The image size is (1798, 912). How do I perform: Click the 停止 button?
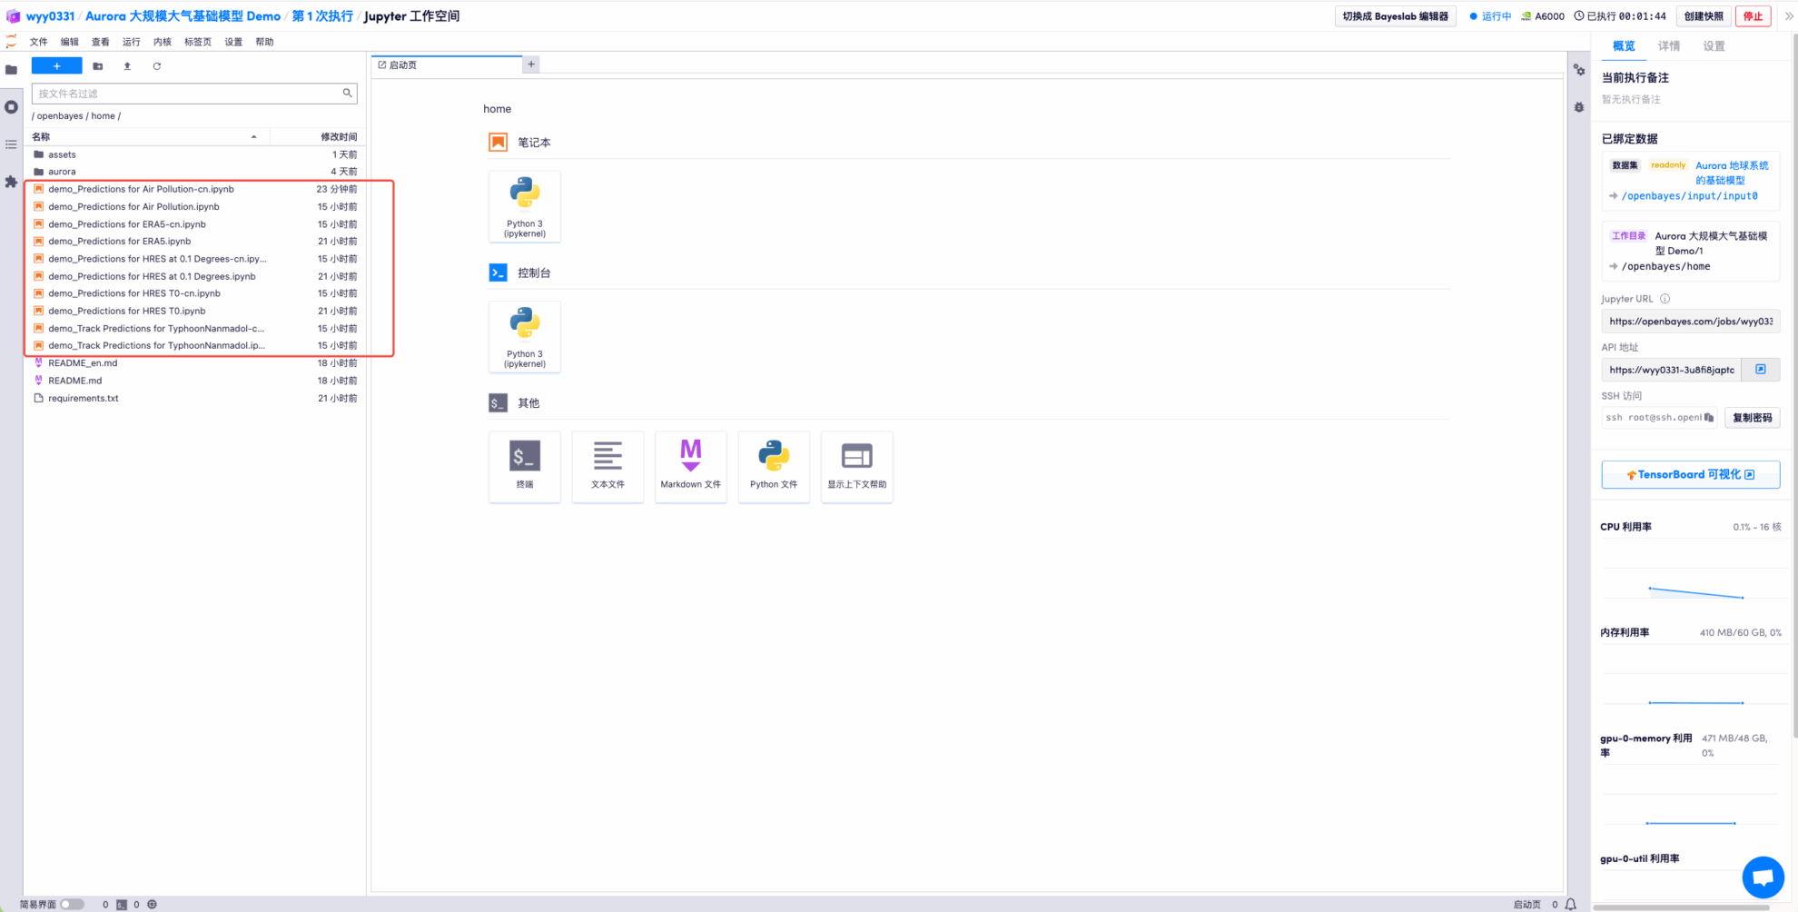coord(1753,16)
